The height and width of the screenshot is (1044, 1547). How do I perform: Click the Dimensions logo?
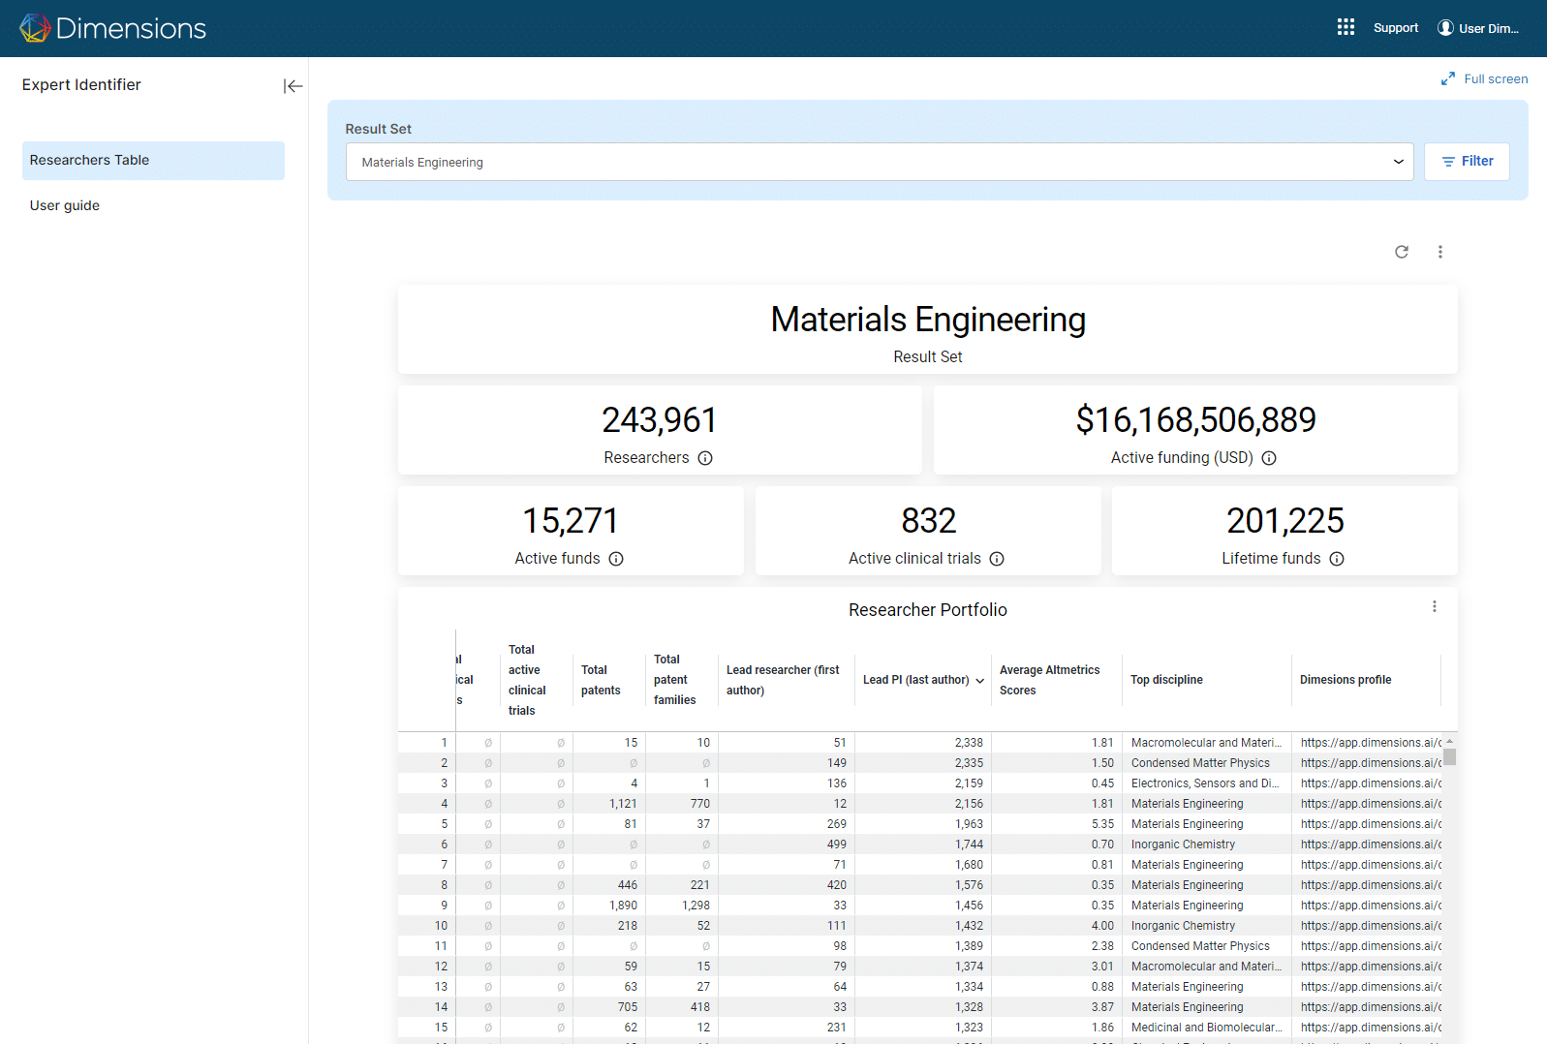click(x=112, y=28)
